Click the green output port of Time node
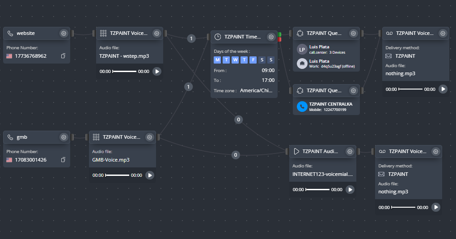The width and height of the screenshot is (456, 239). [x=279, y=34]
